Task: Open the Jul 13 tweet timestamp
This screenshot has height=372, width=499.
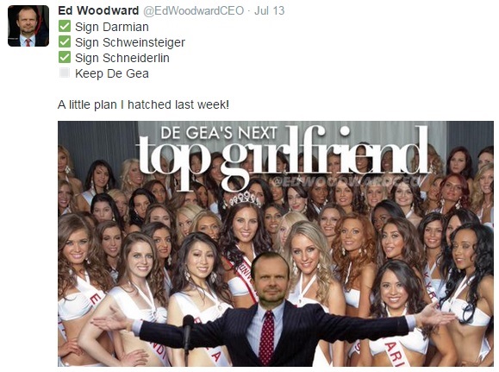Action: [269, 10]
